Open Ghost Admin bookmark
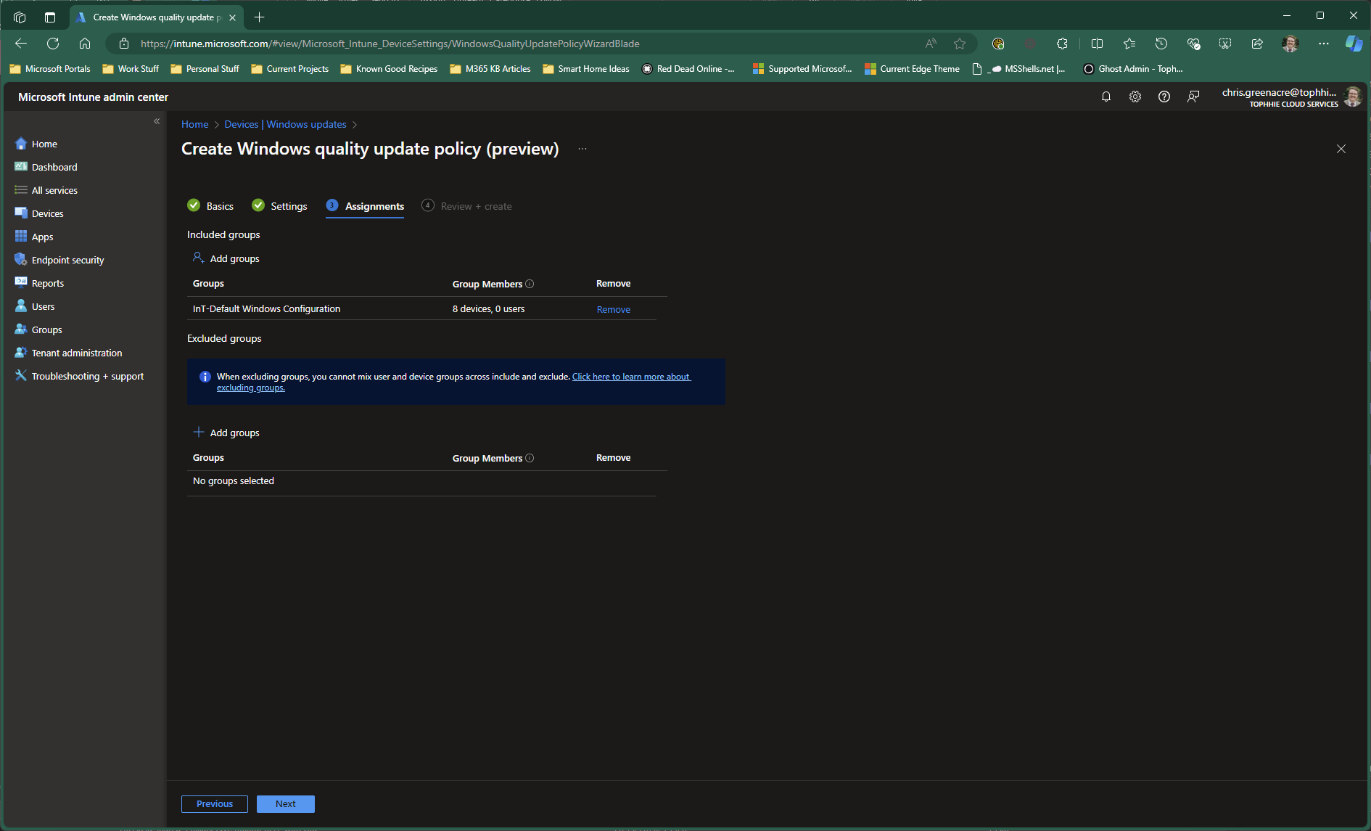The width and height of the screenshot is (1371, 831). pyautogui.click(x=1133, y=69)
